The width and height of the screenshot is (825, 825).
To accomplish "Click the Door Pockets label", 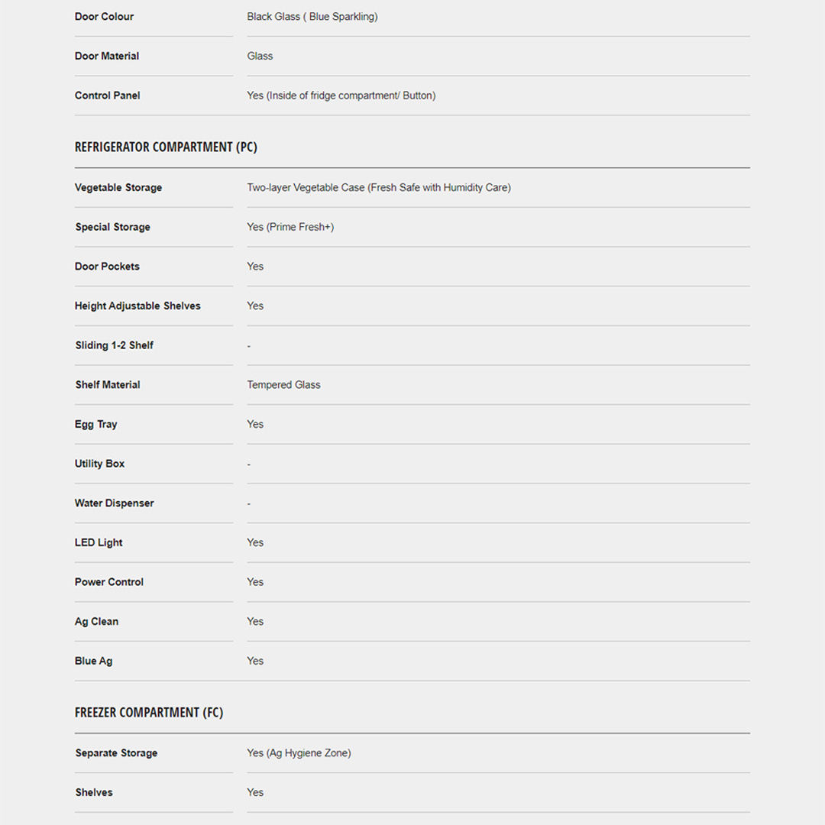I will (x=107, y=267).
